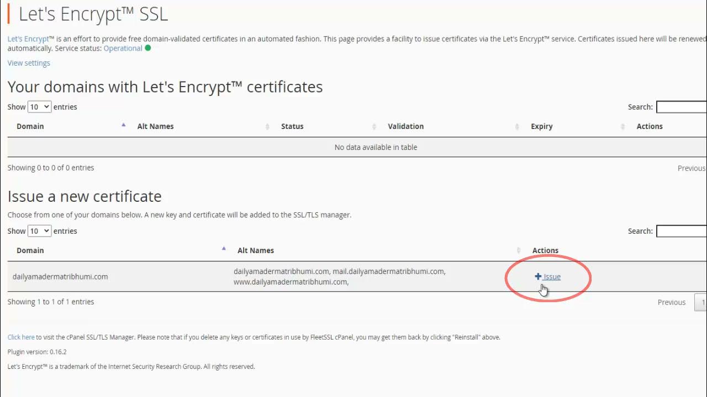Click Previous in the certificates table pagination
Image resolution: width=707 pixels, height=397 pixels.
(691, 168)
